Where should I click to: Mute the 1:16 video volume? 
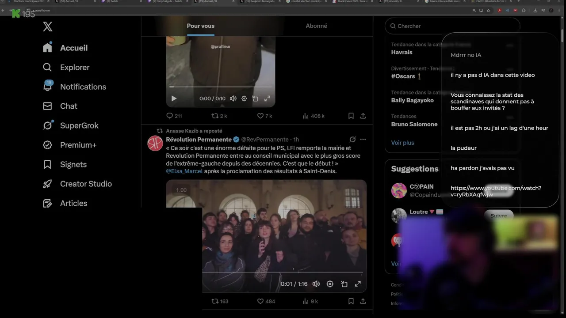[316, 284]
